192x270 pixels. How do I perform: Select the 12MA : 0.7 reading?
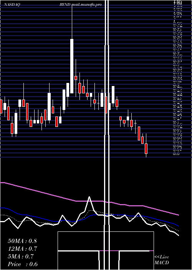point(23,249)
